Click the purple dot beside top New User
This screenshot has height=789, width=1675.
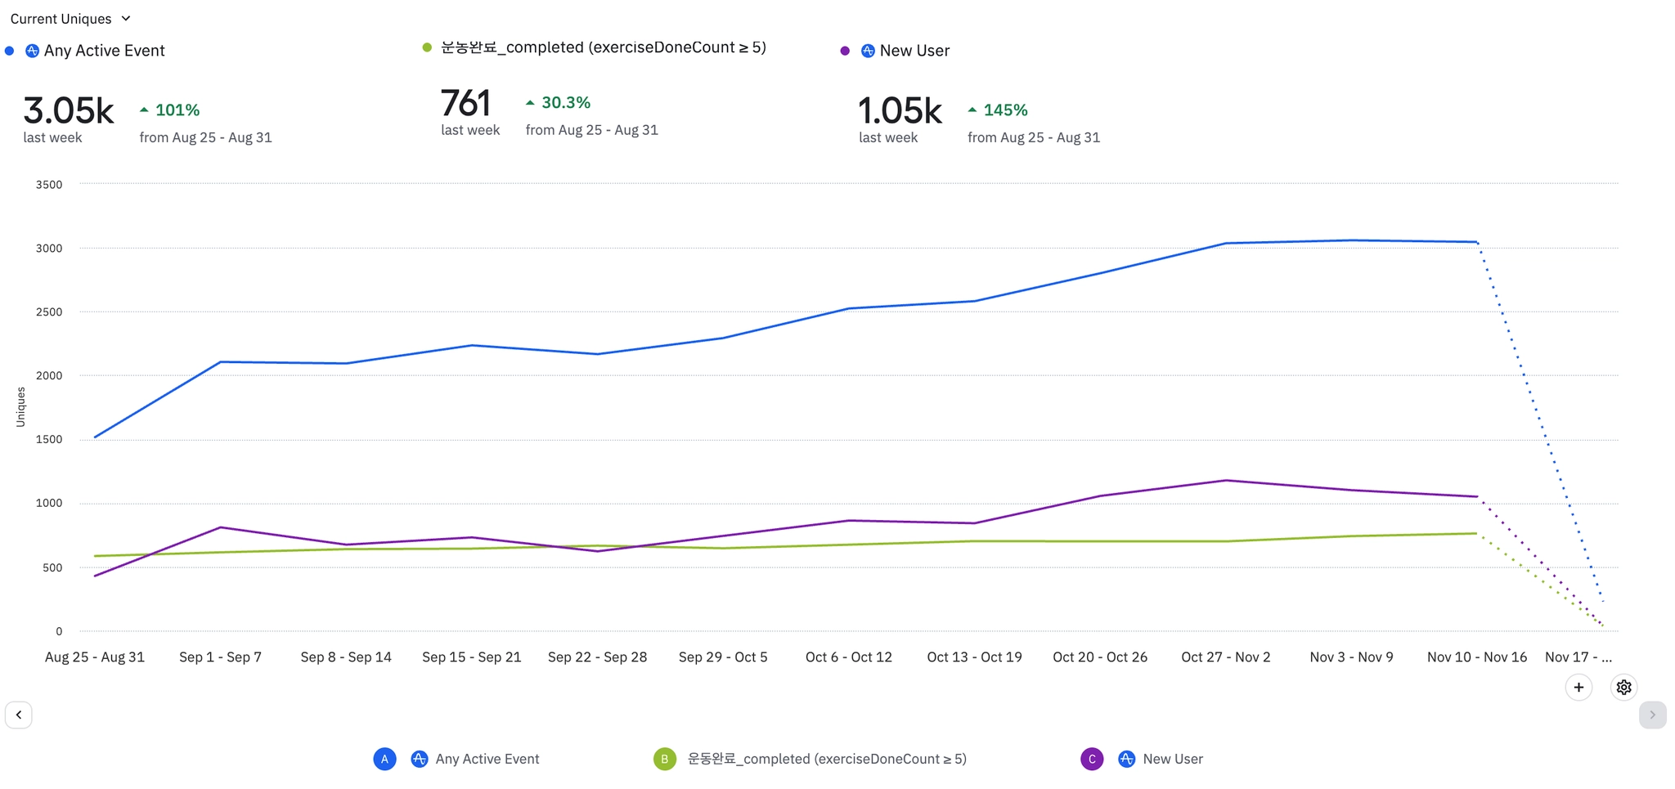(x=845, y=51)
